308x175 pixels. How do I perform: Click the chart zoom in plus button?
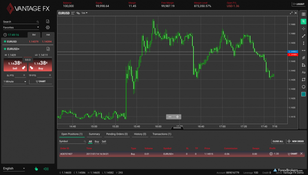coord(177,117)
